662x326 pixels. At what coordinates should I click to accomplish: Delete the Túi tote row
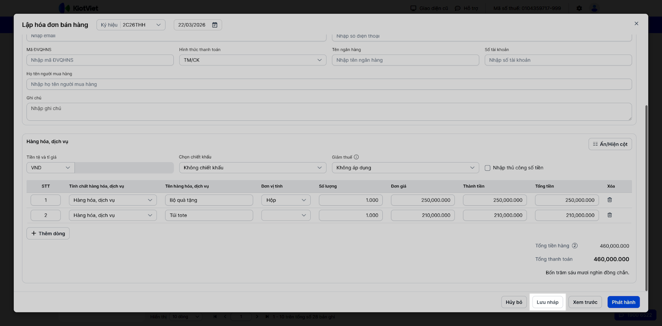(609, 215)
